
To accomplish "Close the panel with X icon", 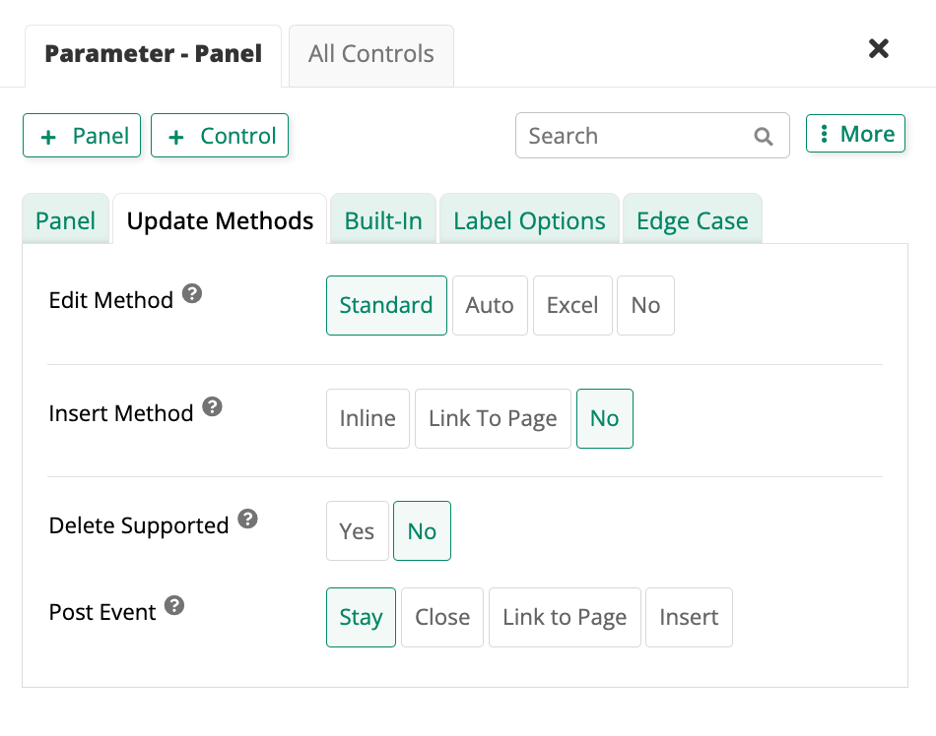I will click(x=878, y=49).
